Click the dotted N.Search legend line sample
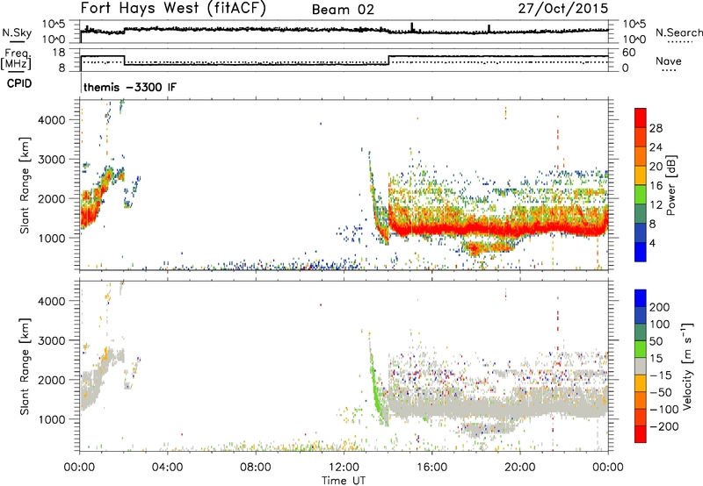This screenshot has height=486, width=703. tap(679, 42)
